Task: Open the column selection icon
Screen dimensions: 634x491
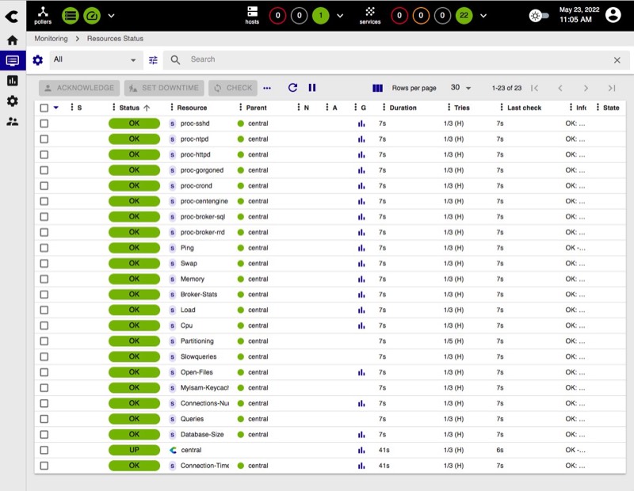Action: tap(377, 88)
